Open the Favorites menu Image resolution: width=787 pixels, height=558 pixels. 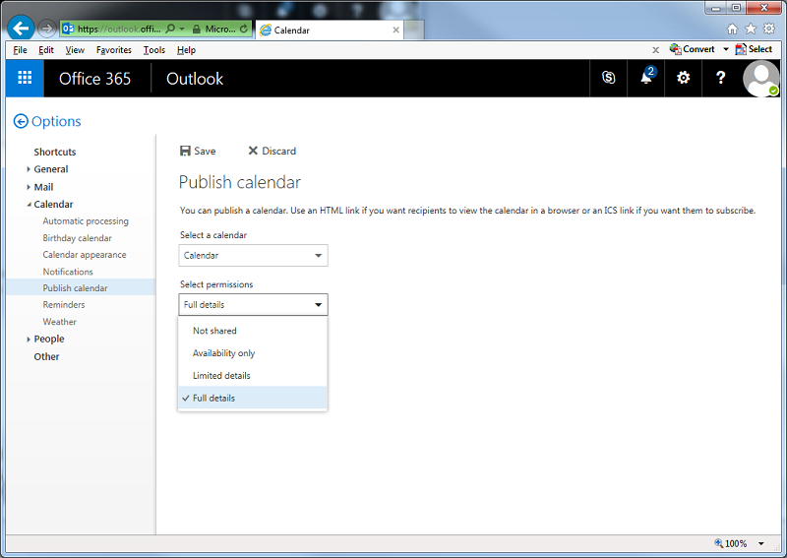(x=113, y=50)
